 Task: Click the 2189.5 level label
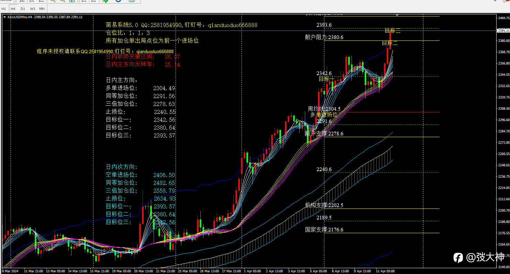324,218
